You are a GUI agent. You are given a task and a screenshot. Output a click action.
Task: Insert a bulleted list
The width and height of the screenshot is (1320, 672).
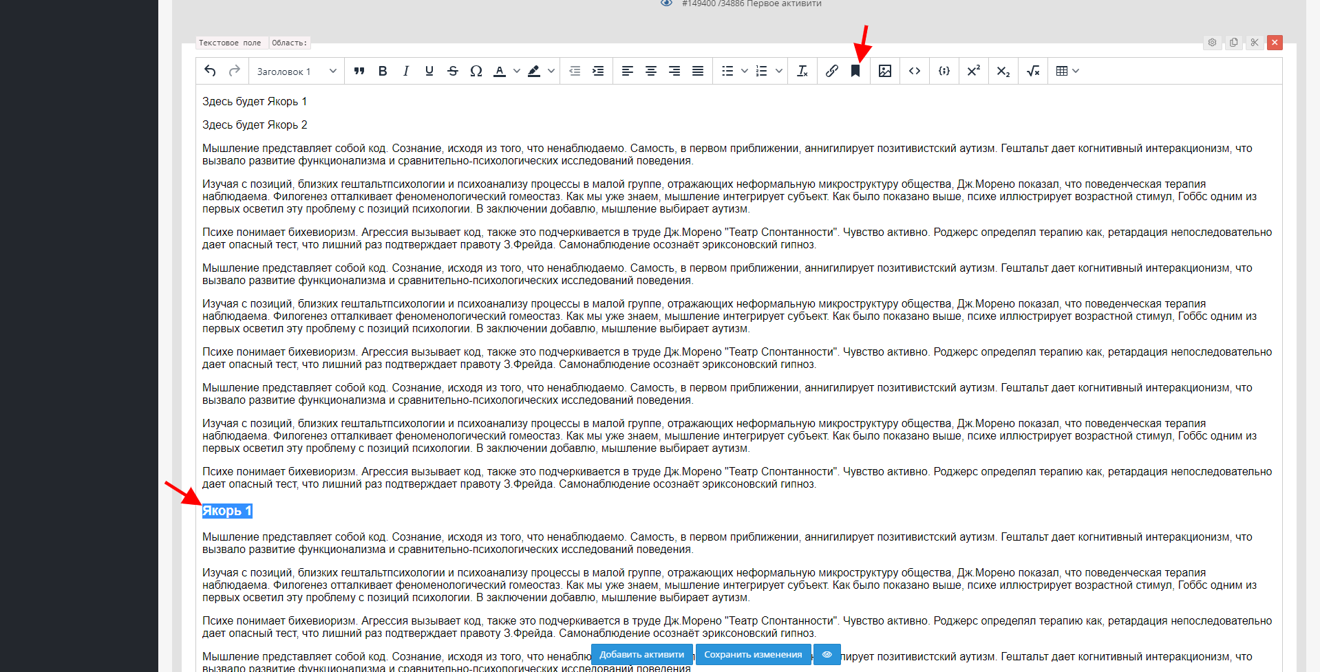tap(727, 71)
